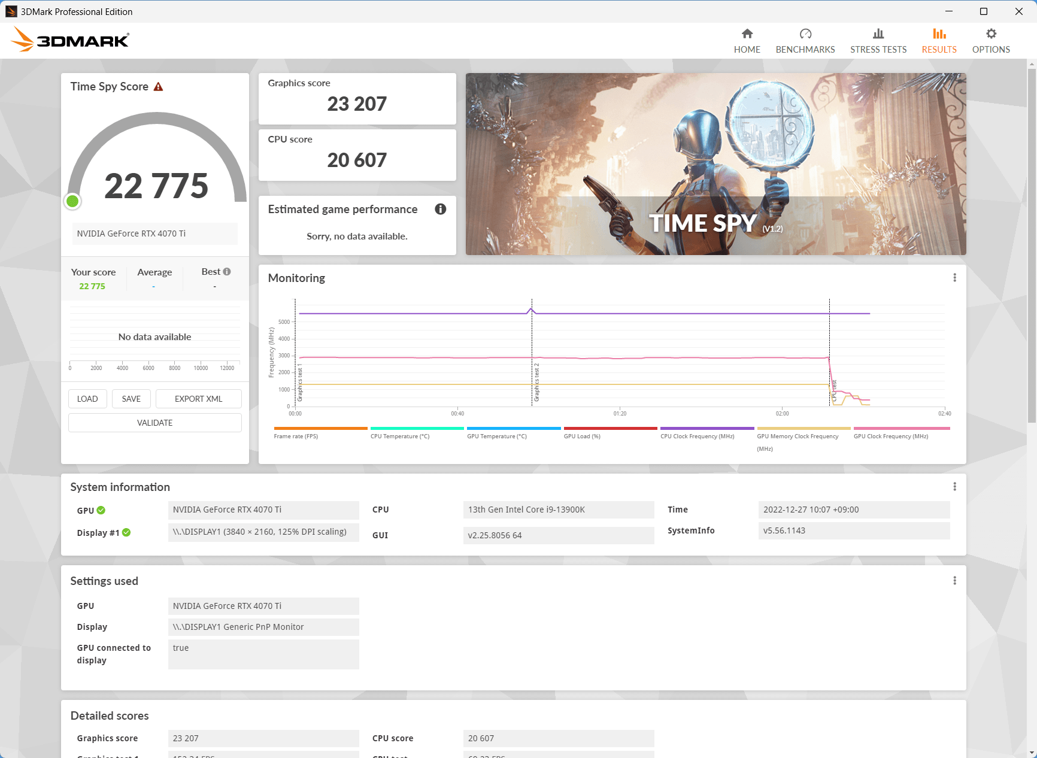1037x758 pixels.
Task: Toggle the CPU Clock Frequency legend item
Action: pos(707,433)
